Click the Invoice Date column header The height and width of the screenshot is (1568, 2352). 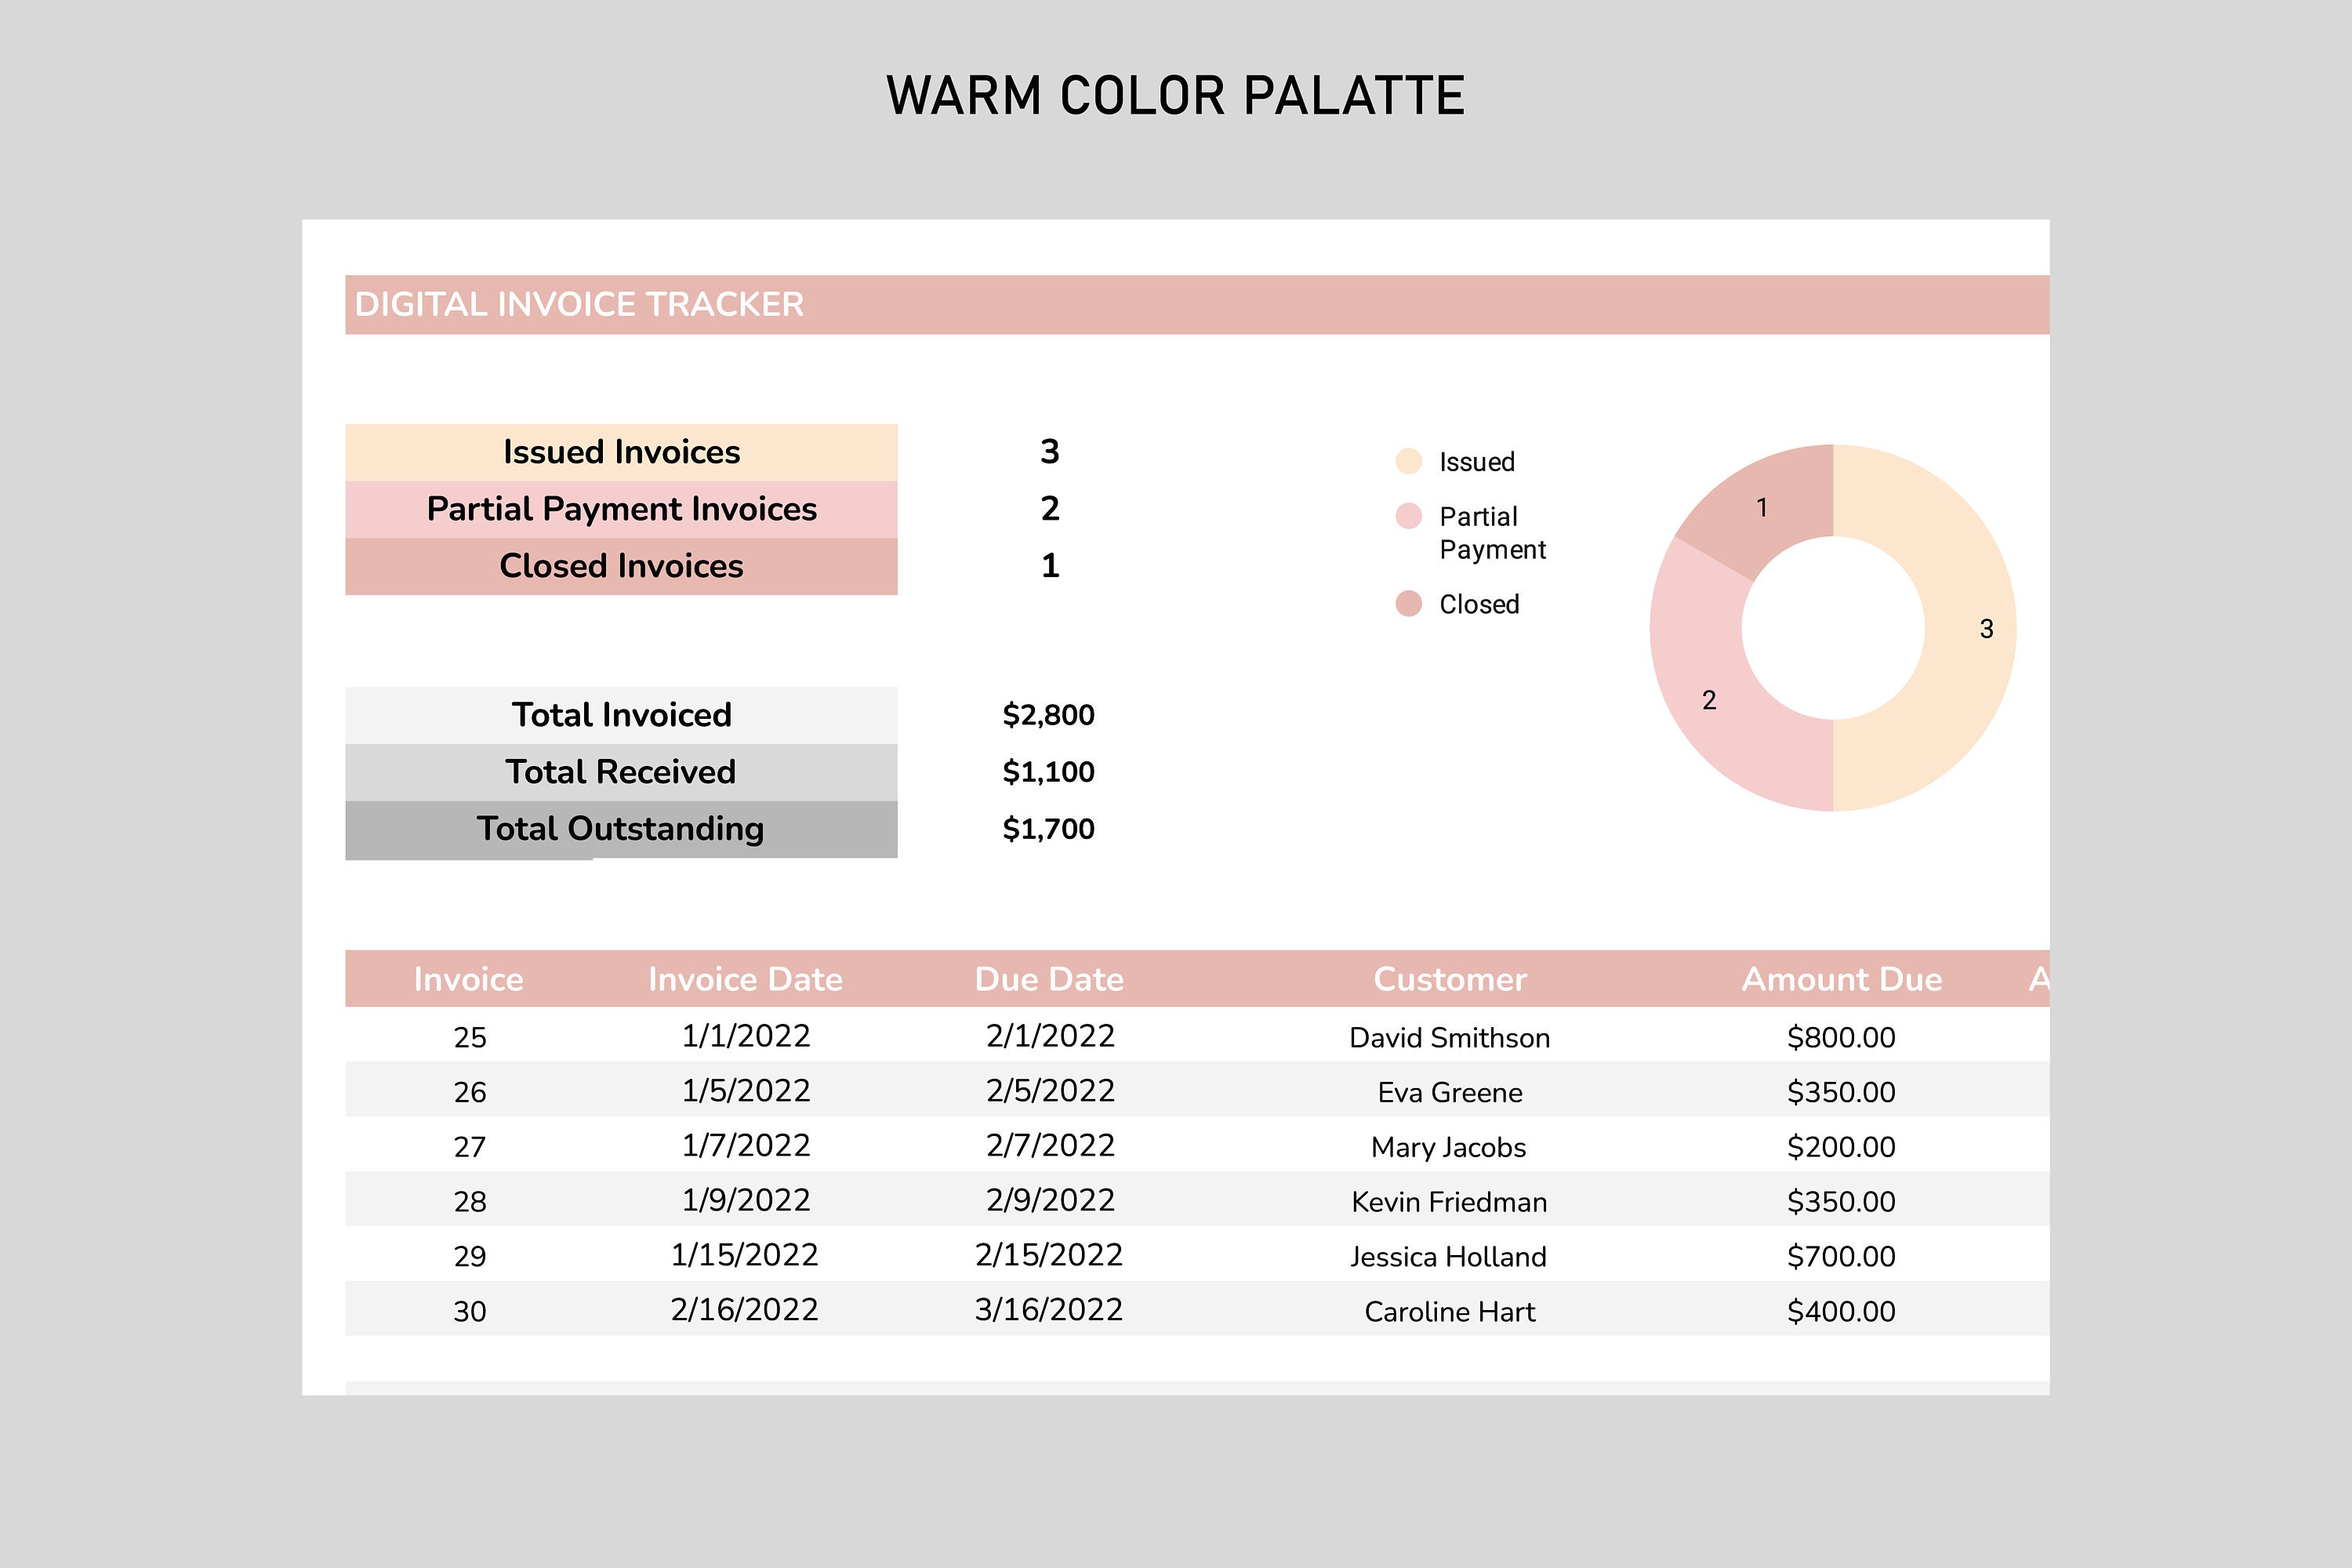[745, 979]
